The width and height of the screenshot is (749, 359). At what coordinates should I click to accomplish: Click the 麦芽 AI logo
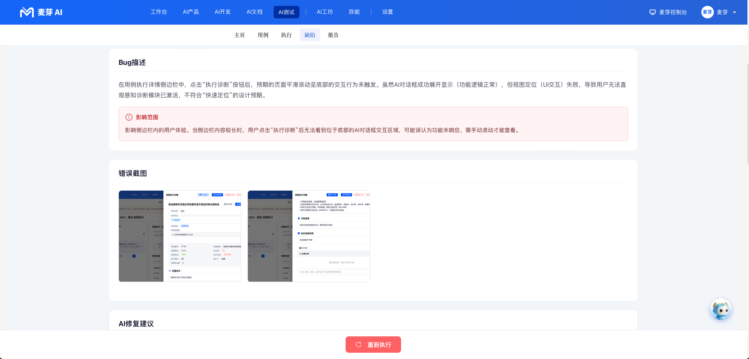41,12
